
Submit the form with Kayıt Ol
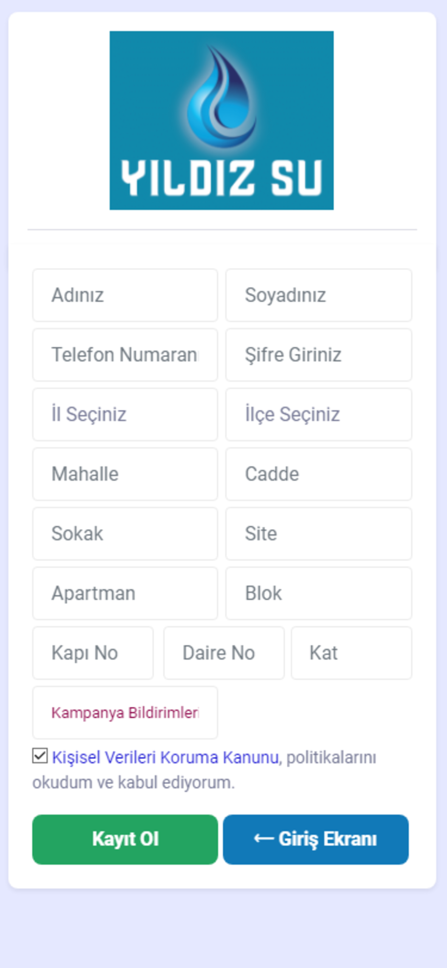pos(125,839)
